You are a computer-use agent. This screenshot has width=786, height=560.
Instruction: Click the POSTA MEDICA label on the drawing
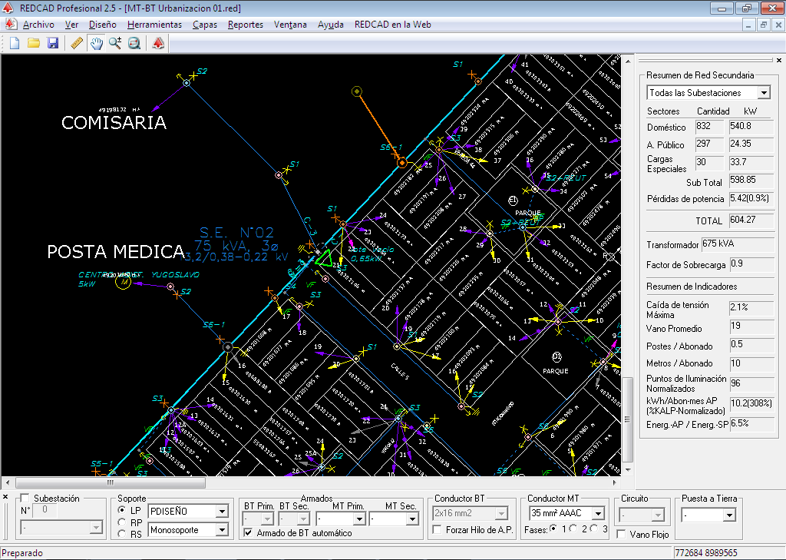(116, 251)
